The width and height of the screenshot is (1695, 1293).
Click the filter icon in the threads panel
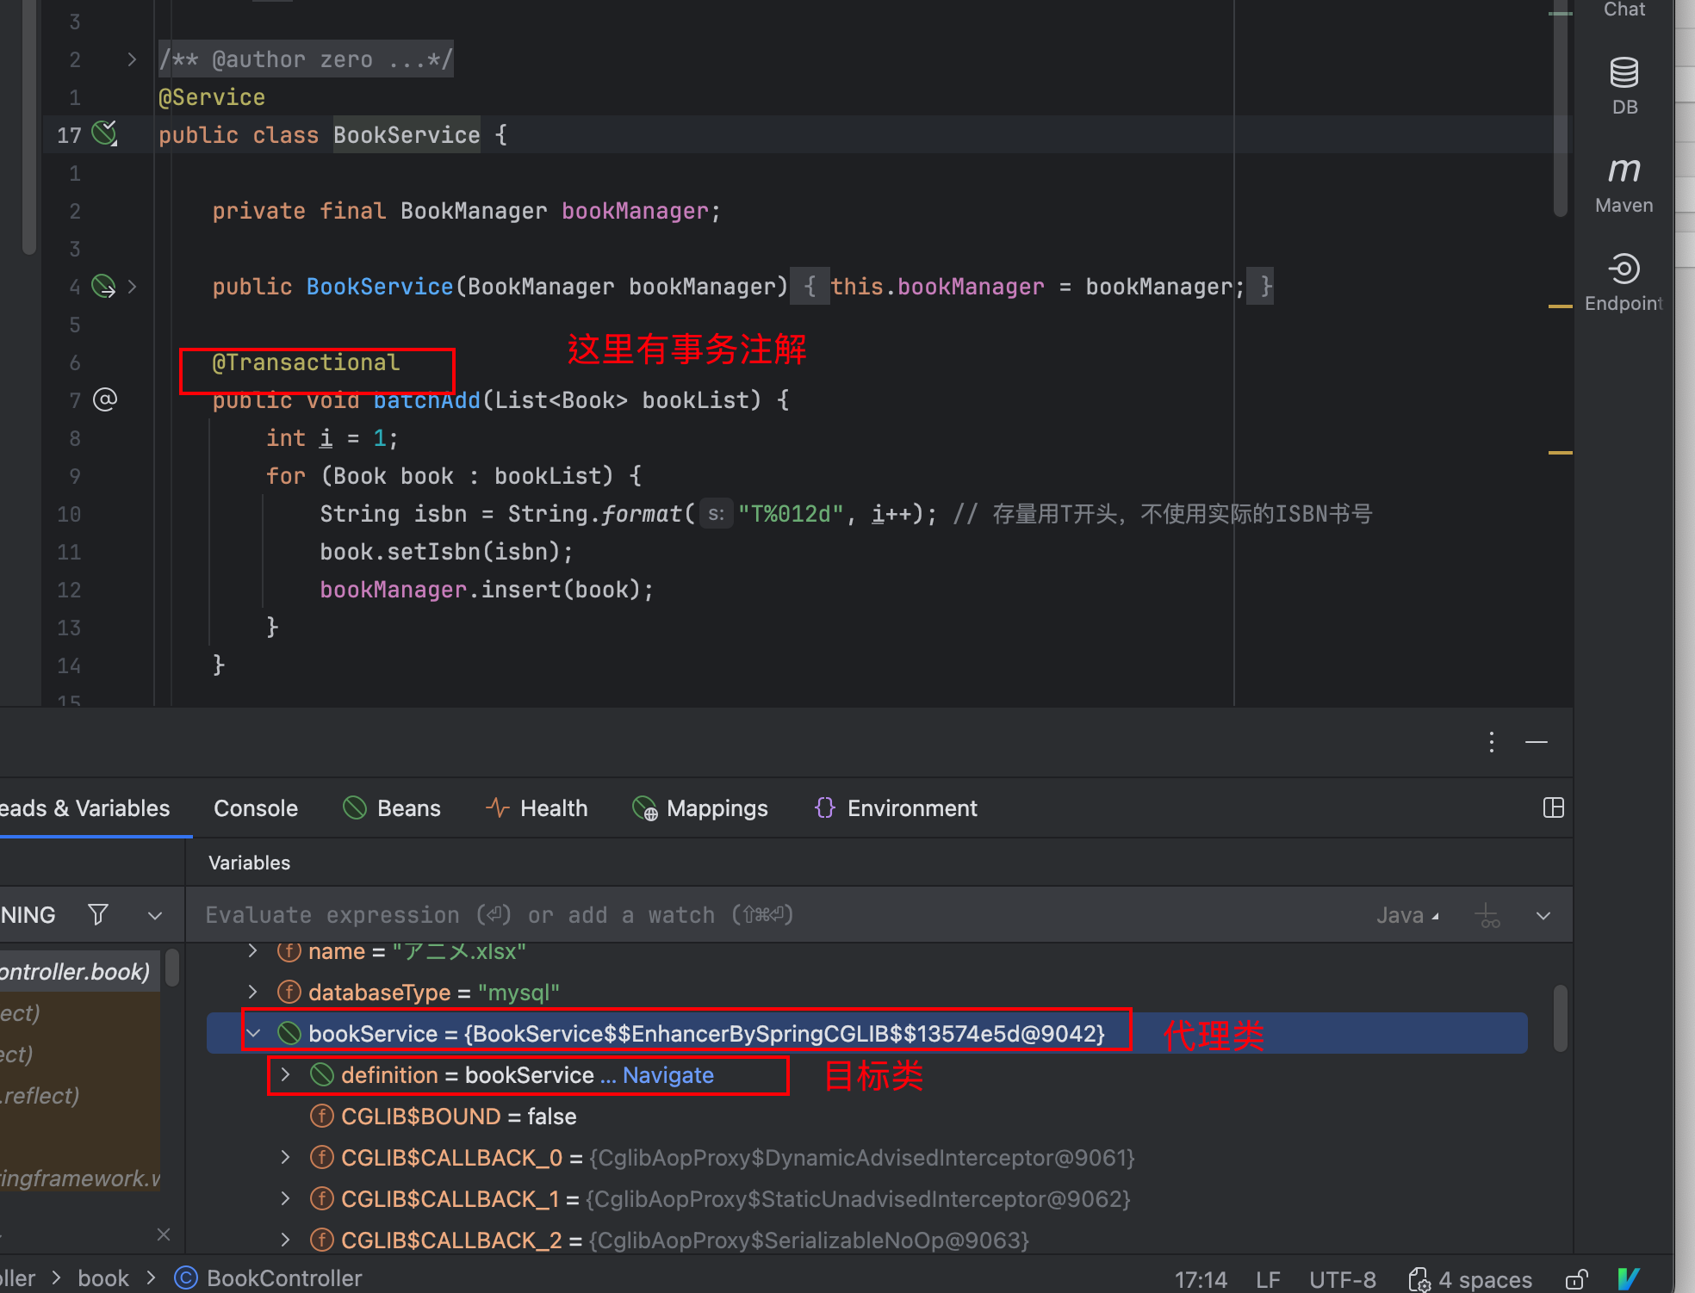click(x=98, y=914)
